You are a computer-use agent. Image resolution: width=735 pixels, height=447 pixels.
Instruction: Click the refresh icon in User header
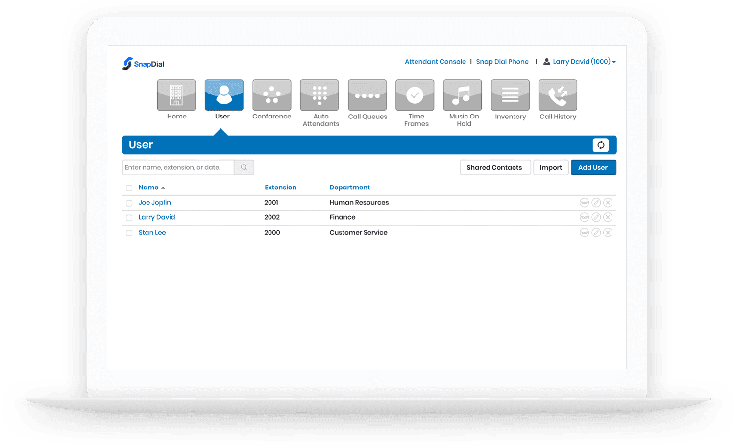(600, 145)
